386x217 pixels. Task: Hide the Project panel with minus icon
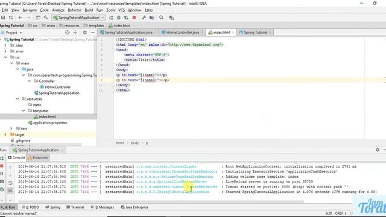pos(92,33)
